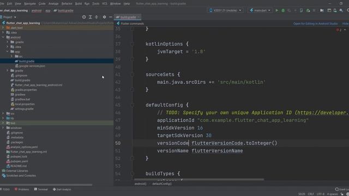
Task: Click 'Open for Editing in Android Studio' link
Action: pos(315,23)
